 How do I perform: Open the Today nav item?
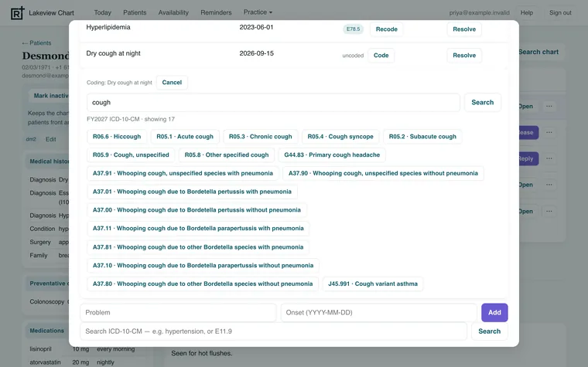click(x=102, y=12)
